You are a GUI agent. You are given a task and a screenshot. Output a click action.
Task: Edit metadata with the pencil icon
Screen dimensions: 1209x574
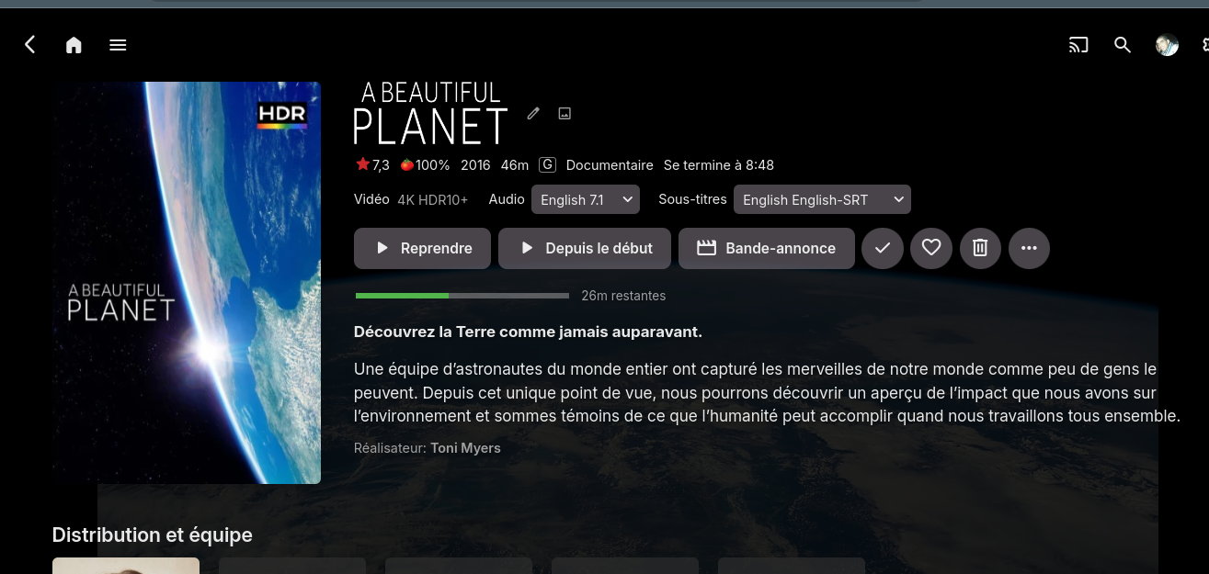(x=533, y=113)
